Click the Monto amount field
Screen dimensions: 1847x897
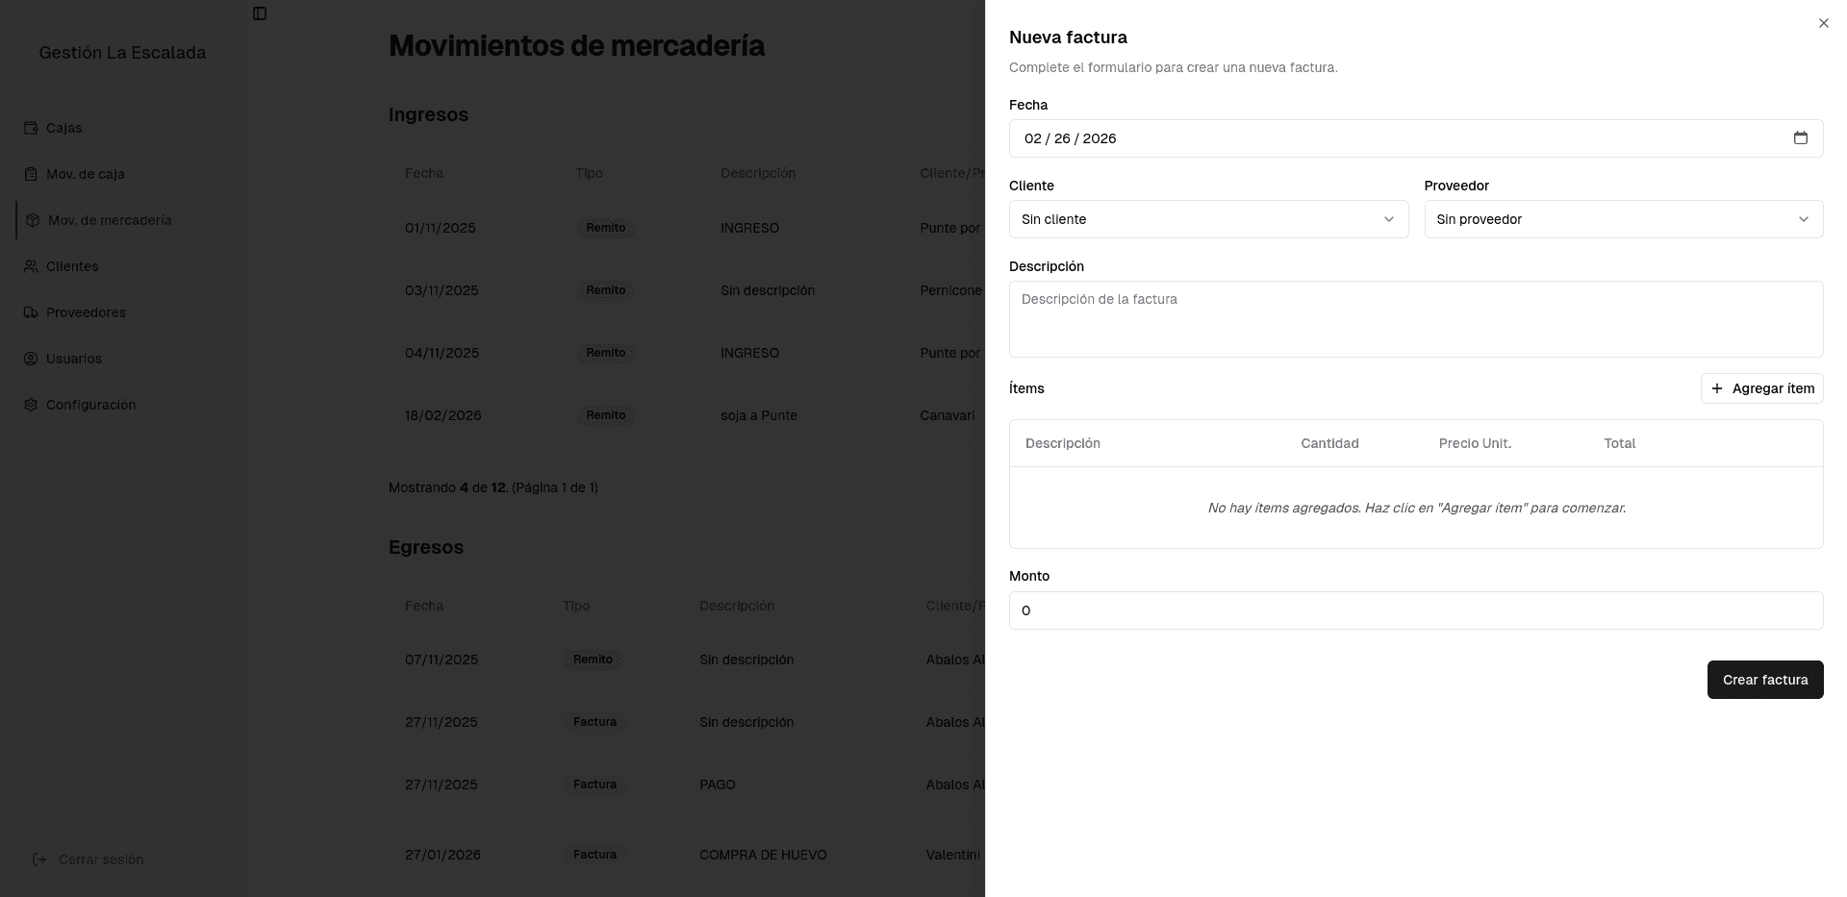tap(1415, 610)
